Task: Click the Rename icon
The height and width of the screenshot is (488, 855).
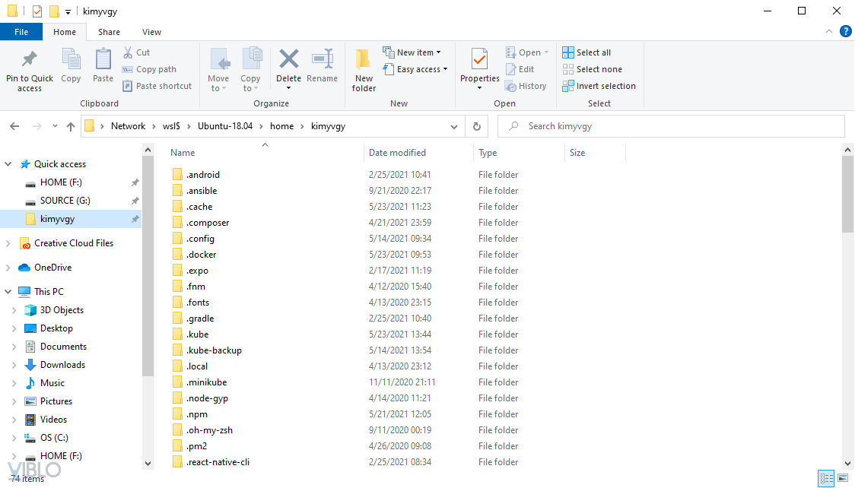Action: coord(323,59)
